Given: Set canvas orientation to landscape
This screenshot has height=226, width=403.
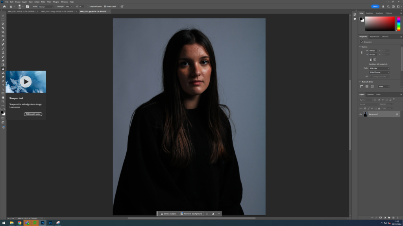Looking at the screenshot, I should pyautogui.click(x=375, y=60).
